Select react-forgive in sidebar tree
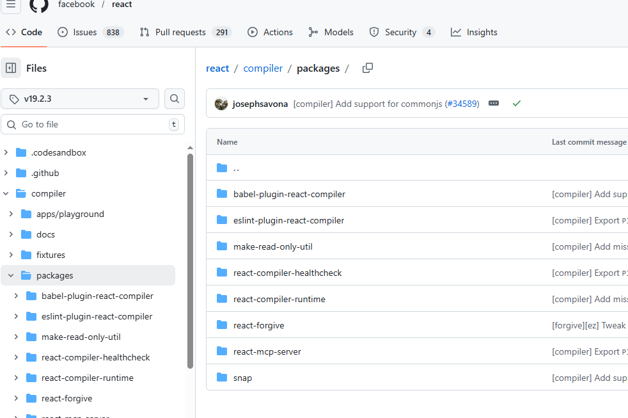 click(x=67, y=398)
